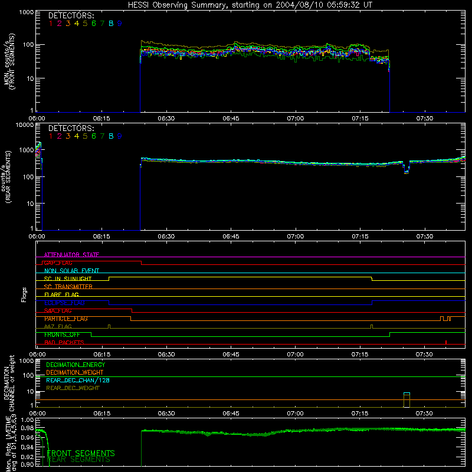
Task: Click orange detector 3 in rear segments legend
Action: click(x=68, y=136)
